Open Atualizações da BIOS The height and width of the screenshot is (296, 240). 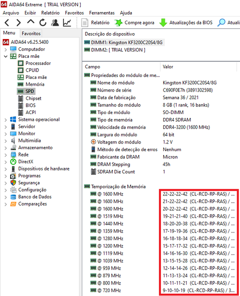click(x=186, y=23)
